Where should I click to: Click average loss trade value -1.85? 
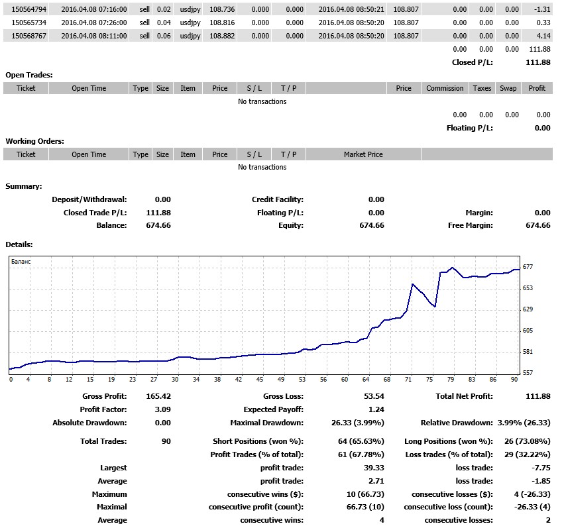(541, 481)
